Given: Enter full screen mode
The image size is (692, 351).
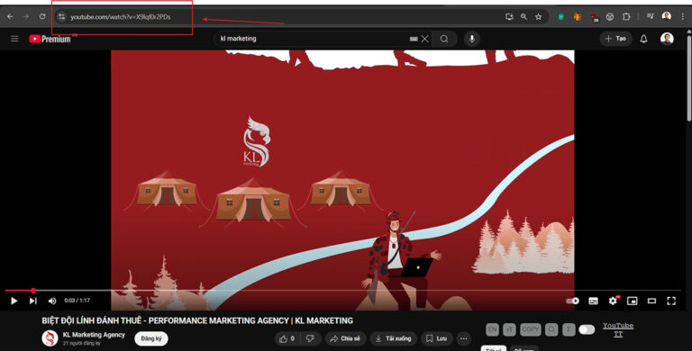Looking at the screenshot, I should pyautogui.click(x=671, y=301).
